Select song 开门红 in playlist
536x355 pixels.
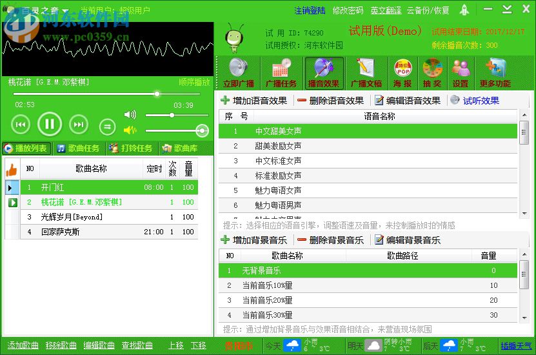(109, 187)
